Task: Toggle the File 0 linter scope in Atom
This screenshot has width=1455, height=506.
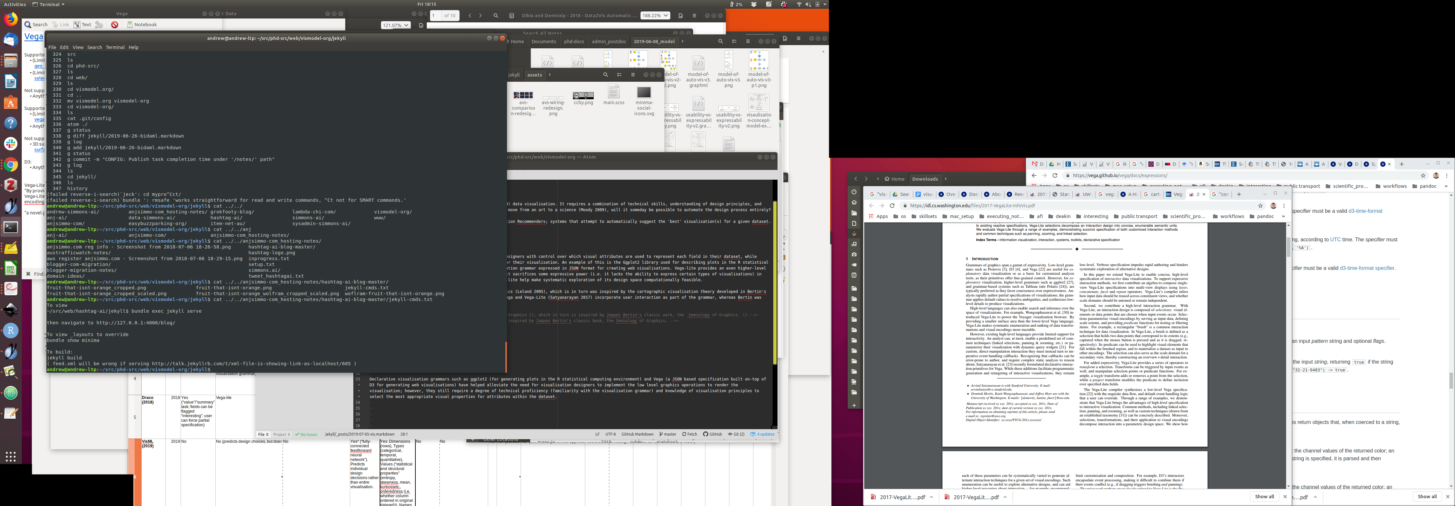Action: [x=263, y=434]
